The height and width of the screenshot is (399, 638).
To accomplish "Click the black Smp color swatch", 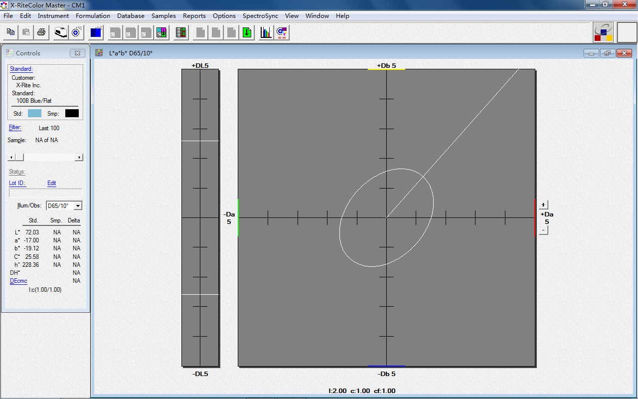I will tap(72, 113).
